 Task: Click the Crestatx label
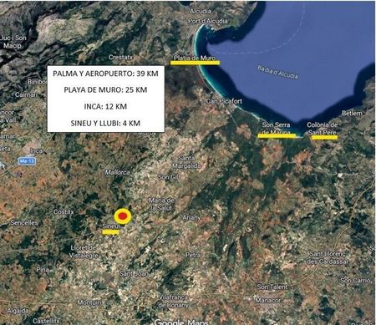coord(120,58)
